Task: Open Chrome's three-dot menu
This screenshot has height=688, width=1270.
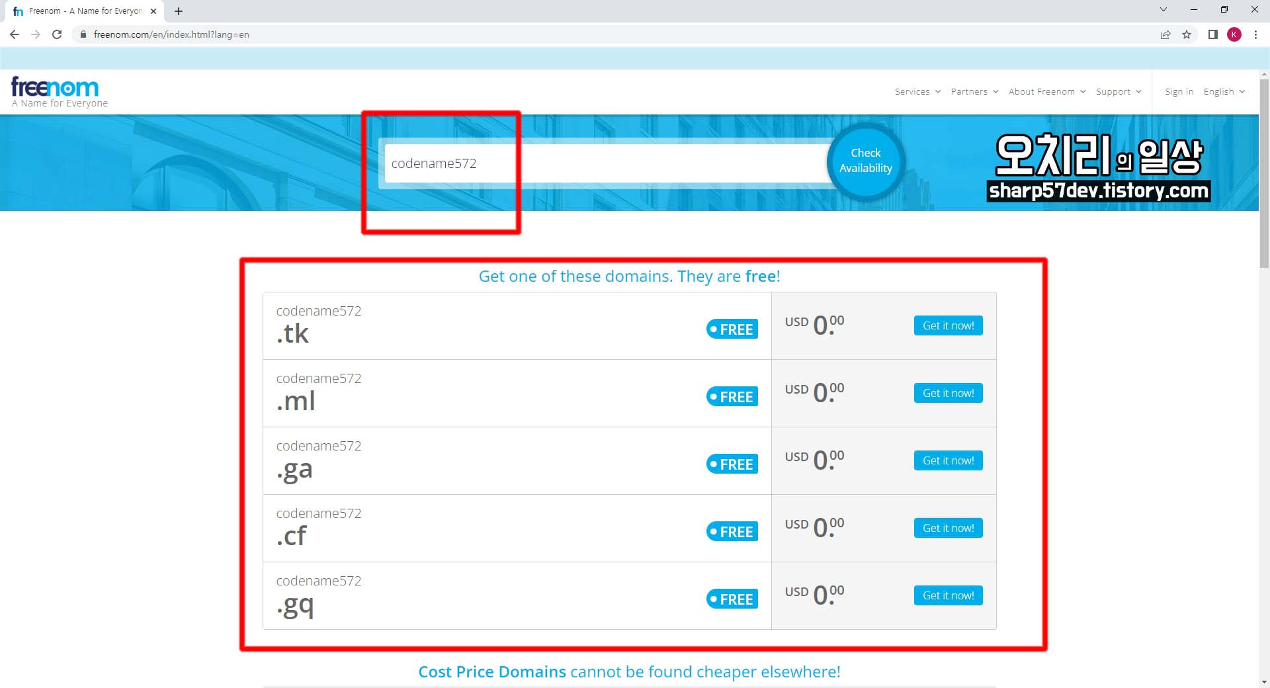Action: click(1255, 34)
